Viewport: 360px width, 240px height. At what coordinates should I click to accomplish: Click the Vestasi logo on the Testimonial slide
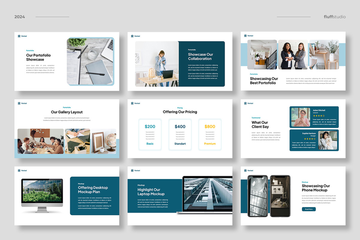tap(248, 103)
